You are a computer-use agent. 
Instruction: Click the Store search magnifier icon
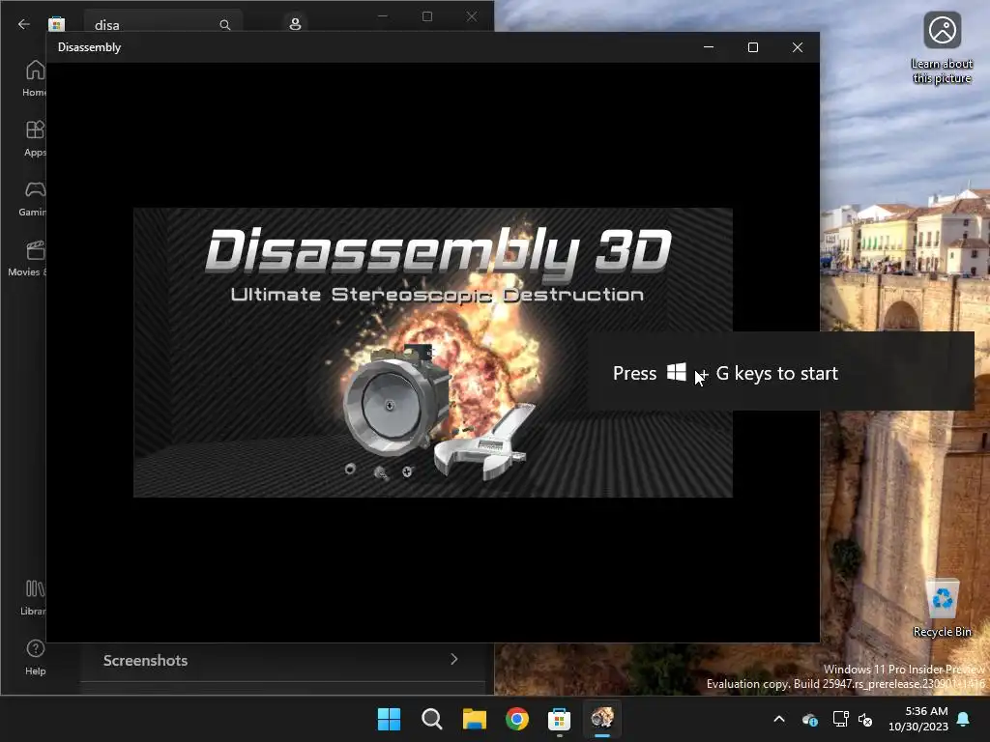224,24
